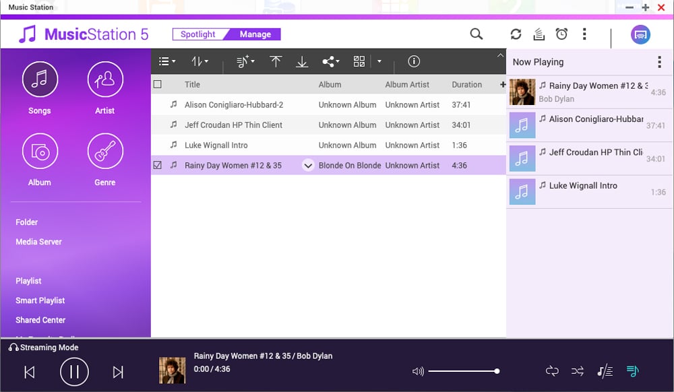Adjust the volume slider

click(464, 371)
